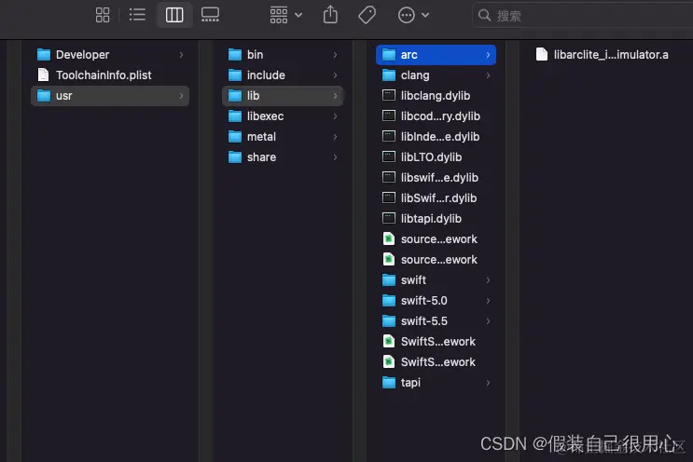Select the swift-5.5 folder

click(x=436, y=321)
